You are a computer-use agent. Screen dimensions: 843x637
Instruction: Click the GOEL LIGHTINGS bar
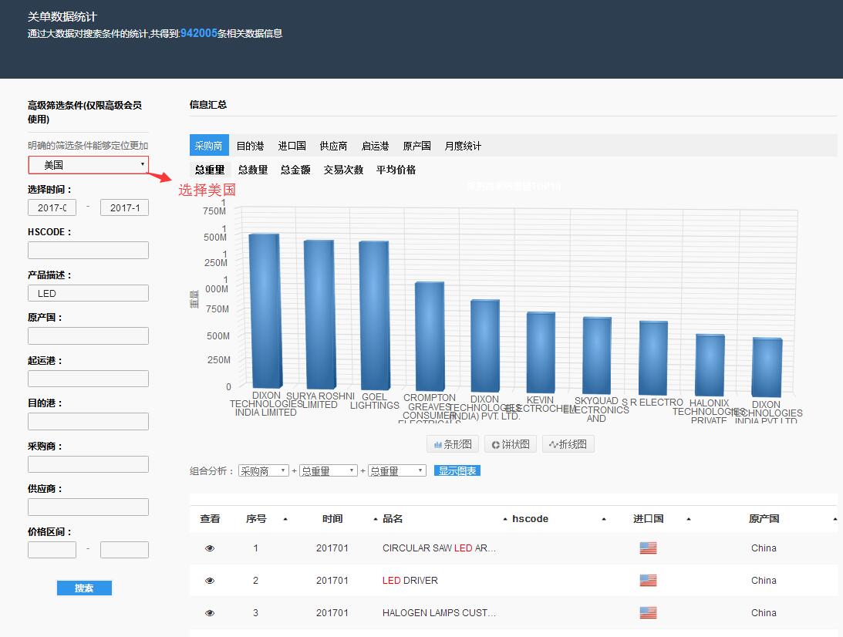point(375,315)
